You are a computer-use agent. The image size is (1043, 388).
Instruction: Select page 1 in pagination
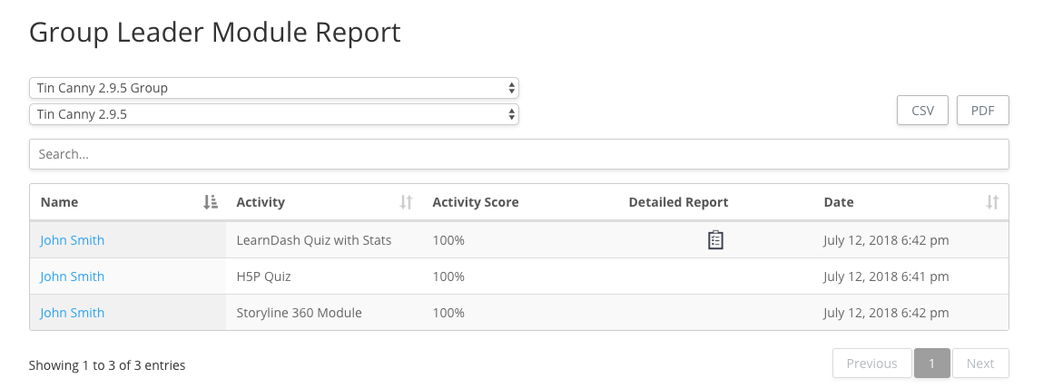(x=932, y=364)
